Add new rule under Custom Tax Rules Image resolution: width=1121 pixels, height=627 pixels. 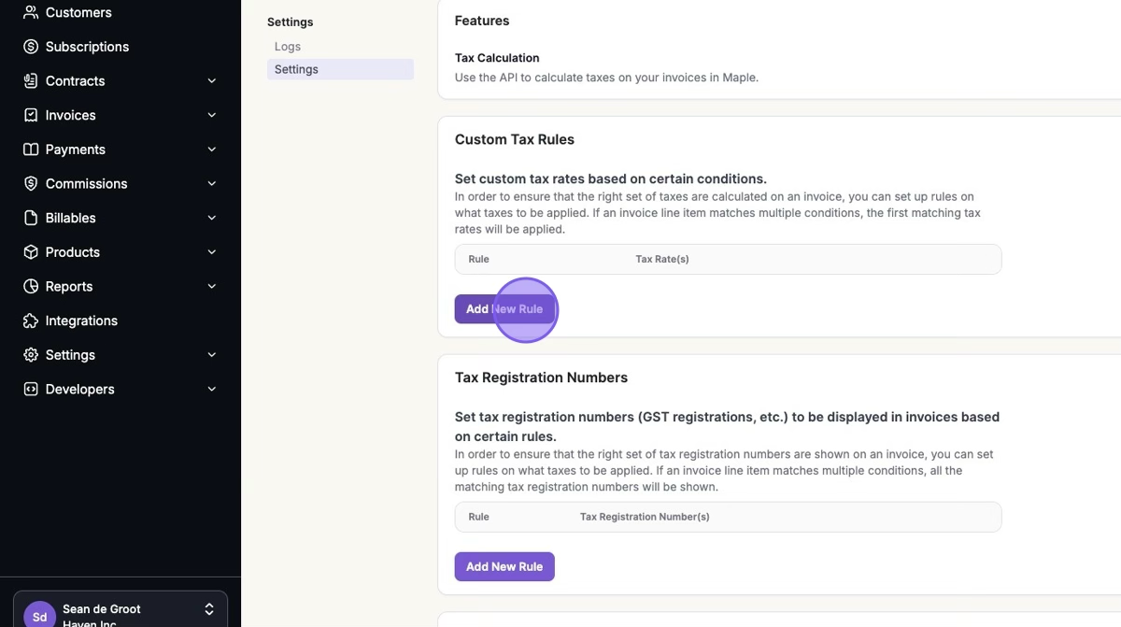click(x=504, y=309)
